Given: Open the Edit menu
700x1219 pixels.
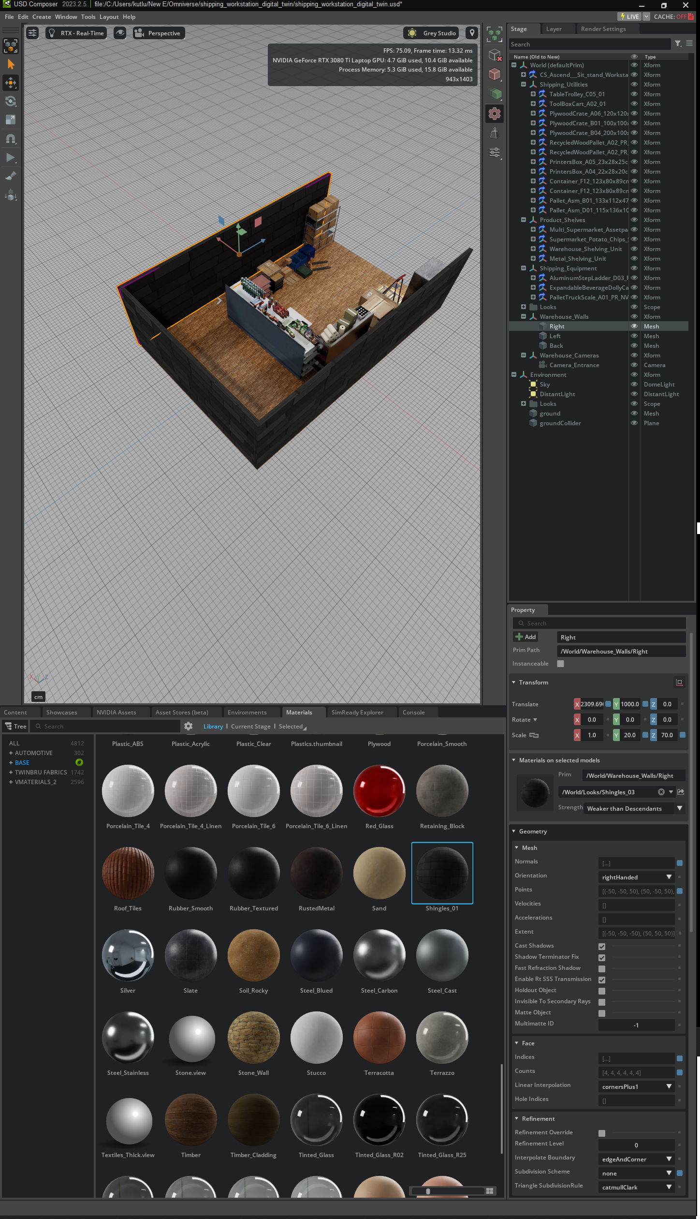Looking at the screenshot, I should point(23,16).
